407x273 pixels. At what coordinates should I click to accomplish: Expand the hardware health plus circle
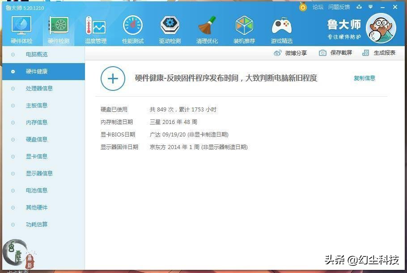click(113, 78)
